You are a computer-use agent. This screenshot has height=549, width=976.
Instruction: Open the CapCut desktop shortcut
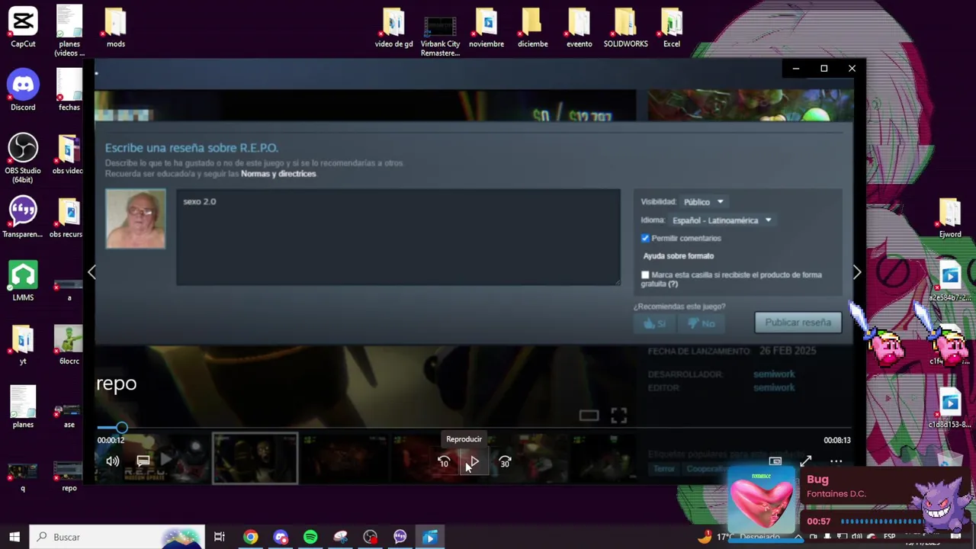[23, 27]
